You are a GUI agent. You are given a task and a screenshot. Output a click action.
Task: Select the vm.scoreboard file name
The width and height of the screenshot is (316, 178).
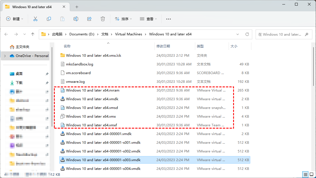(78, 73)
